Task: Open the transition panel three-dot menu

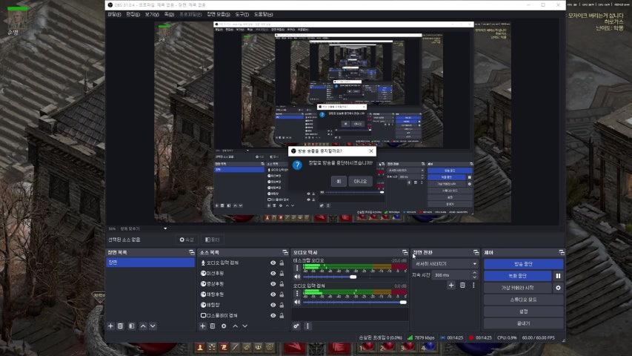Action: [473, 285]
